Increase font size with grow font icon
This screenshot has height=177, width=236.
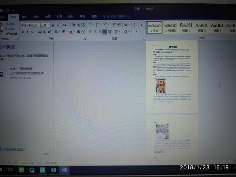point(53,25)
